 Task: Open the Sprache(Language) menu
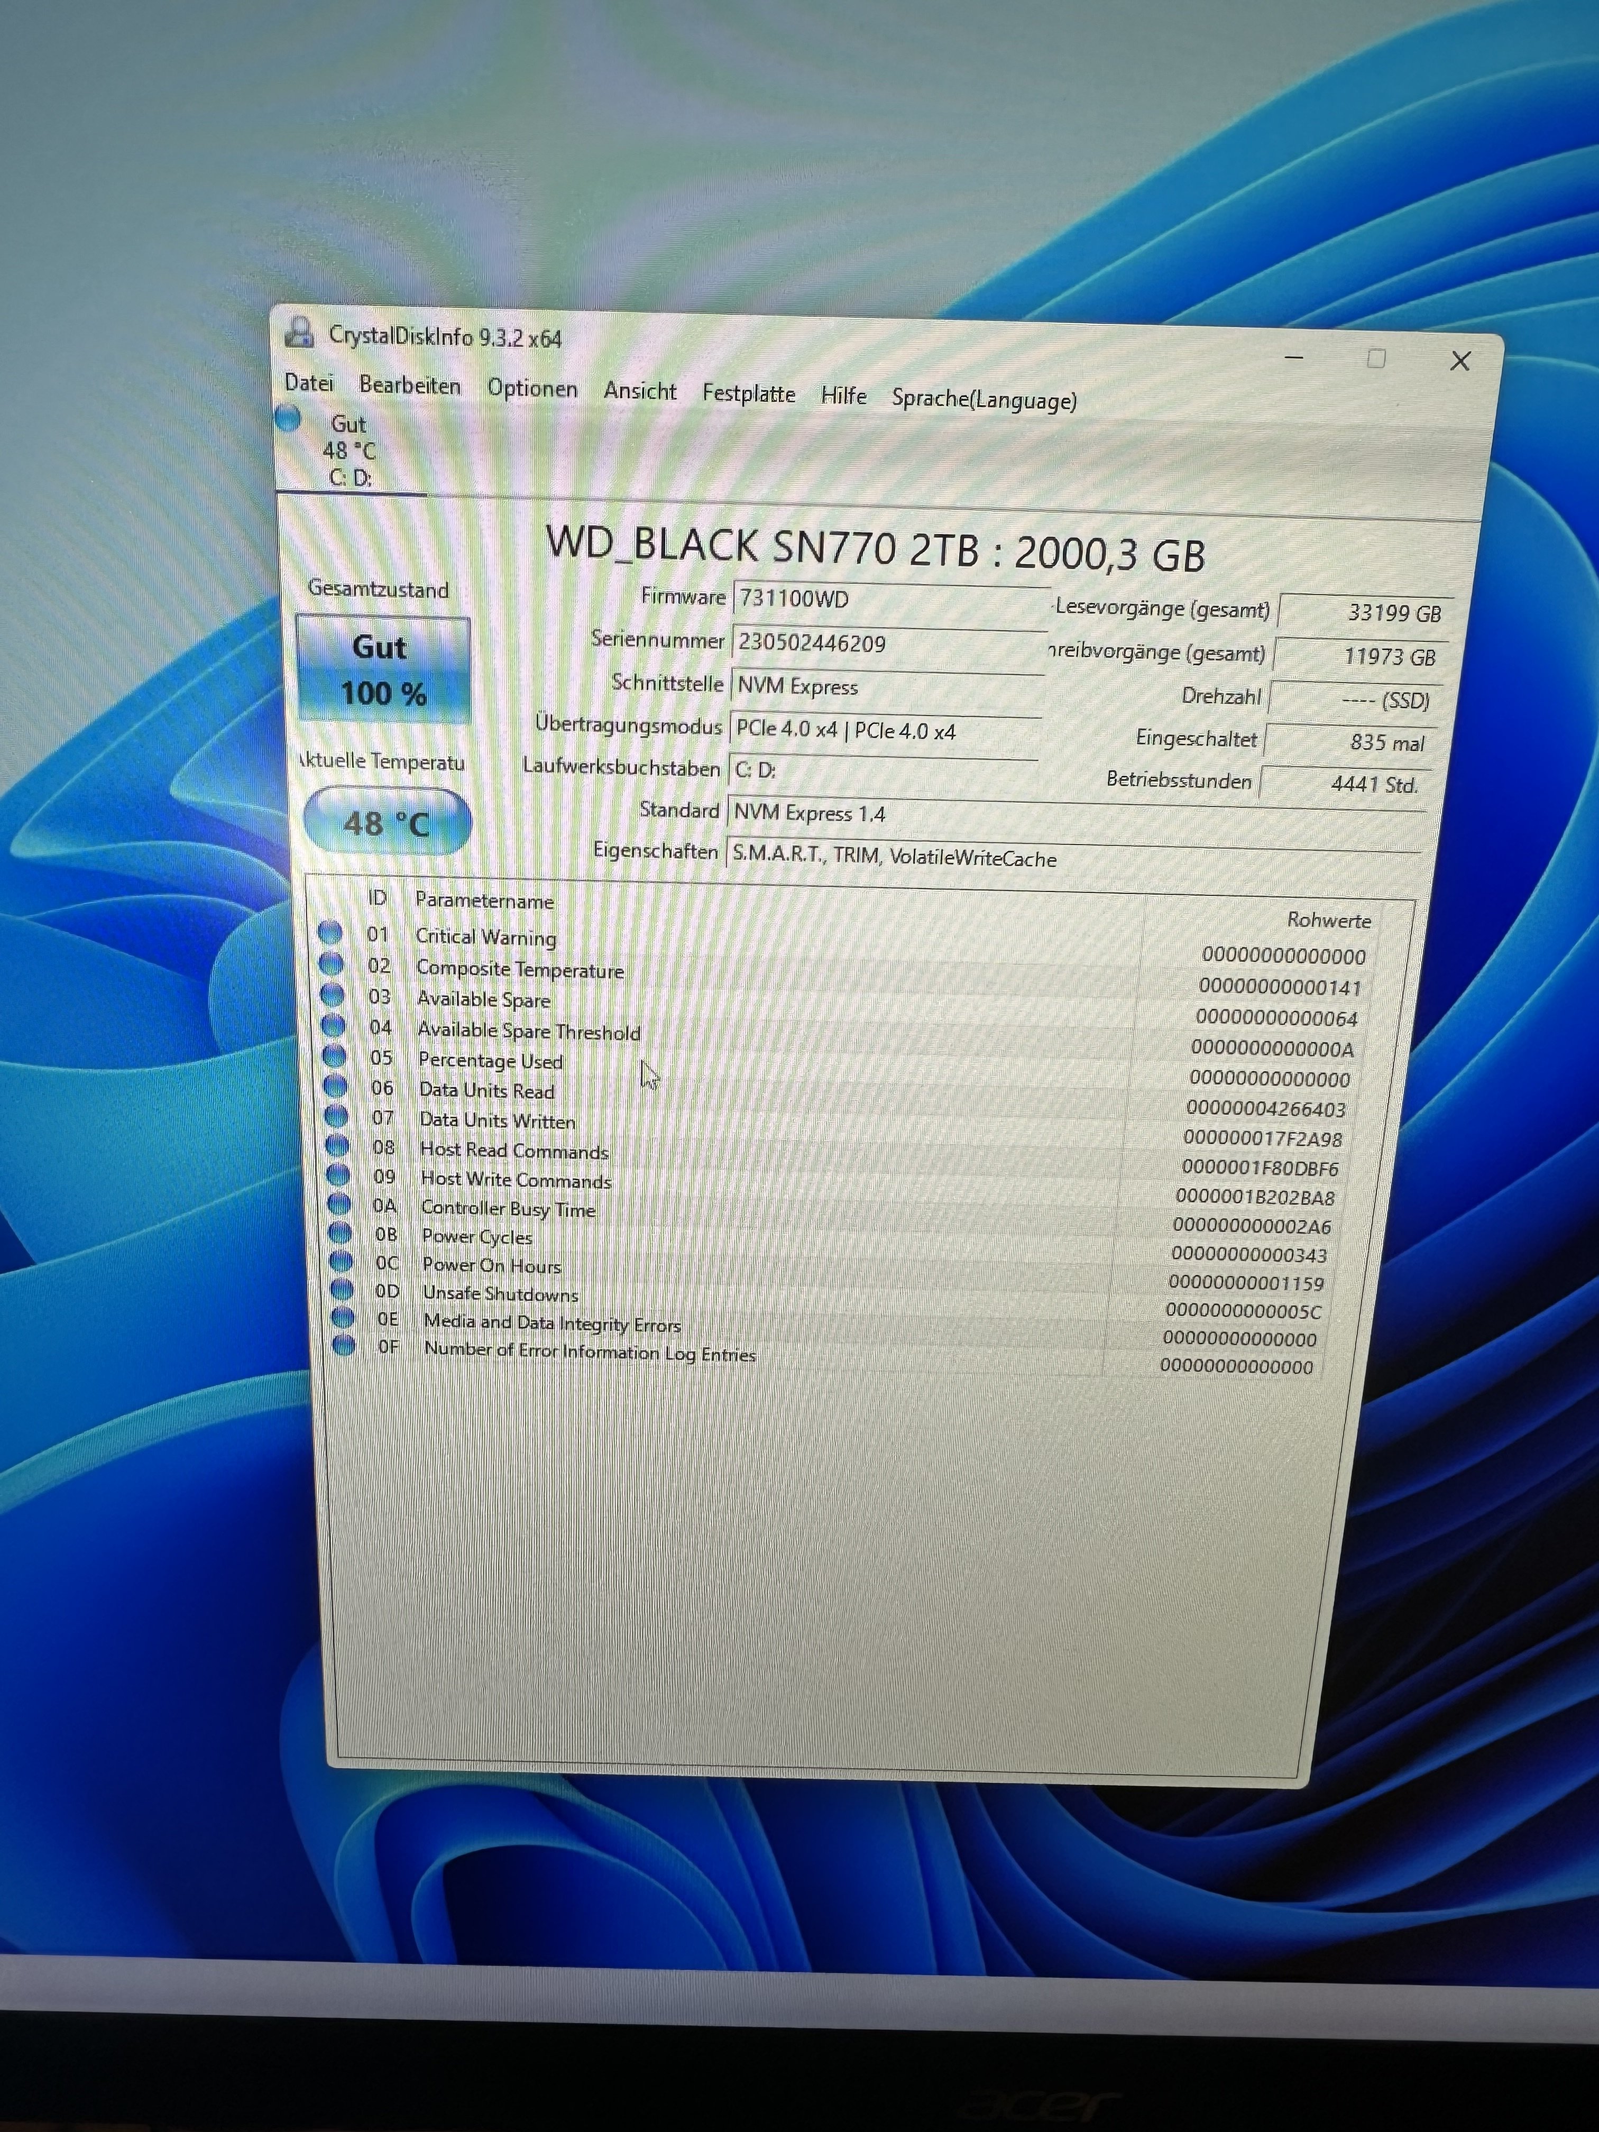point(983,399)
